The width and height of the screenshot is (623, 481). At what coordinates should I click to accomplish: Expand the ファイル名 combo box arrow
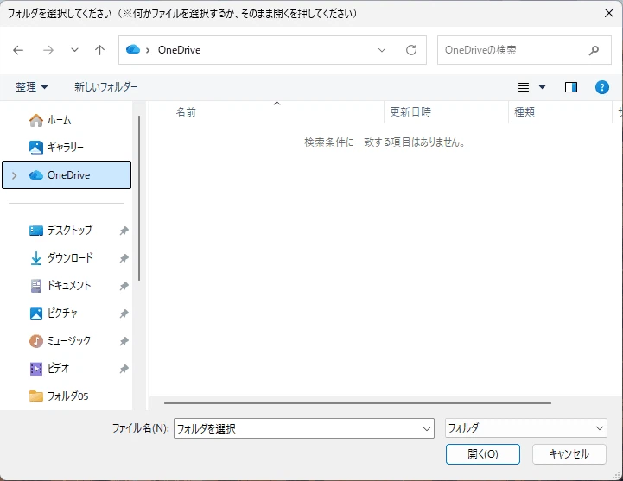(x=427, y=428)
